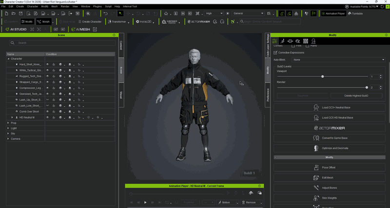Toggle visibility eye of Compression_Leg row
The height and width of the screenshot is (208, 390).
coord(47,88)
